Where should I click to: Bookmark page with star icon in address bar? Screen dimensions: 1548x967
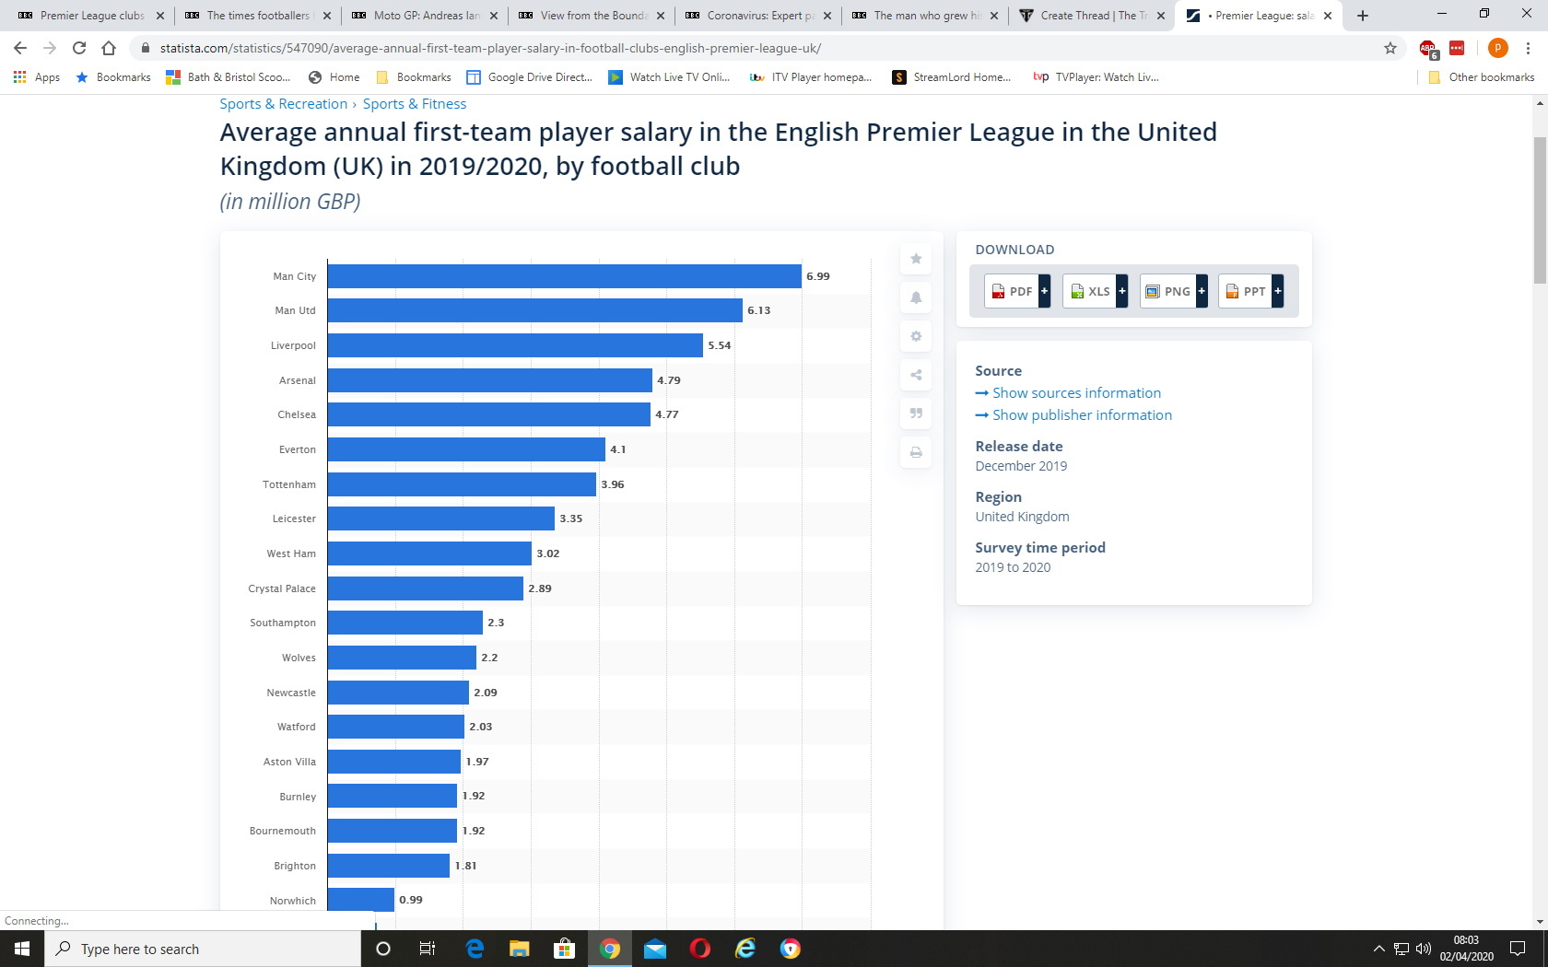1390,48
